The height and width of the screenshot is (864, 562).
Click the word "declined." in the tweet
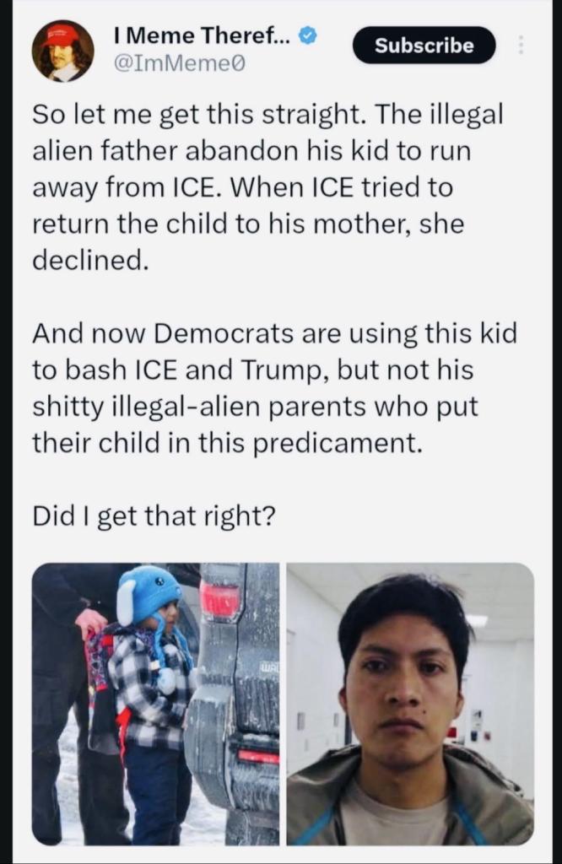(x=91, y=260)
